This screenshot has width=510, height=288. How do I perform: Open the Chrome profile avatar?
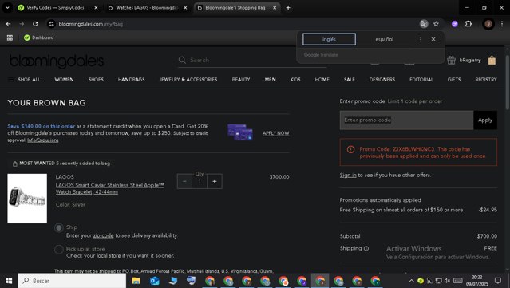point(488,24)
